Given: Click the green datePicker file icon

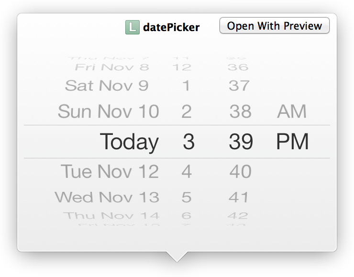Looking at the screenshot, I should (x=132, y=27).
